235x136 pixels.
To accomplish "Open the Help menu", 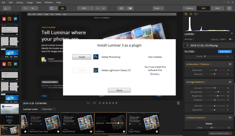I will (x=59, y=3).
